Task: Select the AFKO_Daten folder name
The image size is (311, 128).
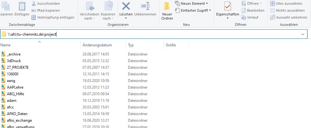Action: click(17, 114)
